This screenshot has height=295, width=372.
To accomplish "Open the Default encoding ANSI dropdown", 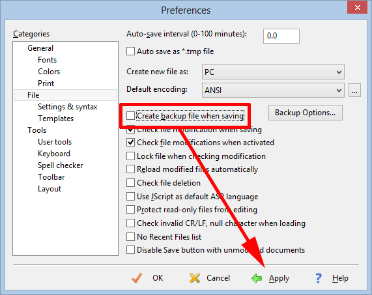I will 273,90.
